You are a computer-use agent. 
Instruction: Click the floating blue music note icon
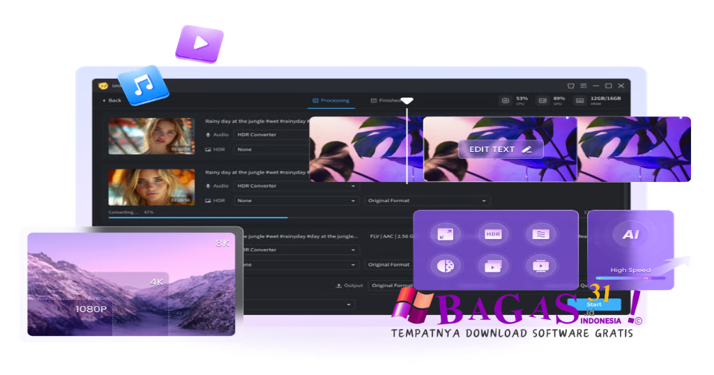click(x=143, y=85)
